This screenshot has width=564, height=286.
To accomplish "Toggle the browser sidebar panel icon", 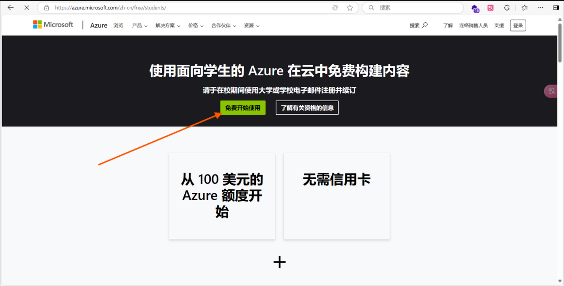I will coord(556,8).
